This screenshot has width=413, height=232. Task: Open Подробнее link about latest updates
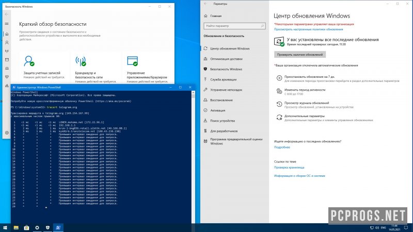click(x=282, y=147)
